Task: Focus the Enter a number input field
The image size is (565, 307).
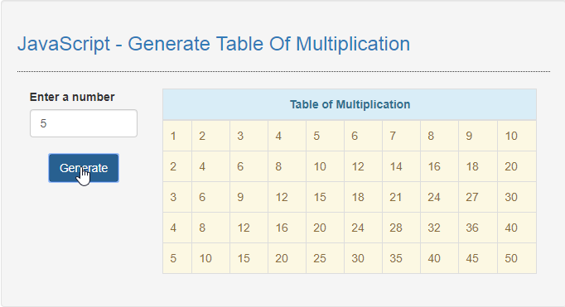Action: pyautogui.click(x=84, y=123)
